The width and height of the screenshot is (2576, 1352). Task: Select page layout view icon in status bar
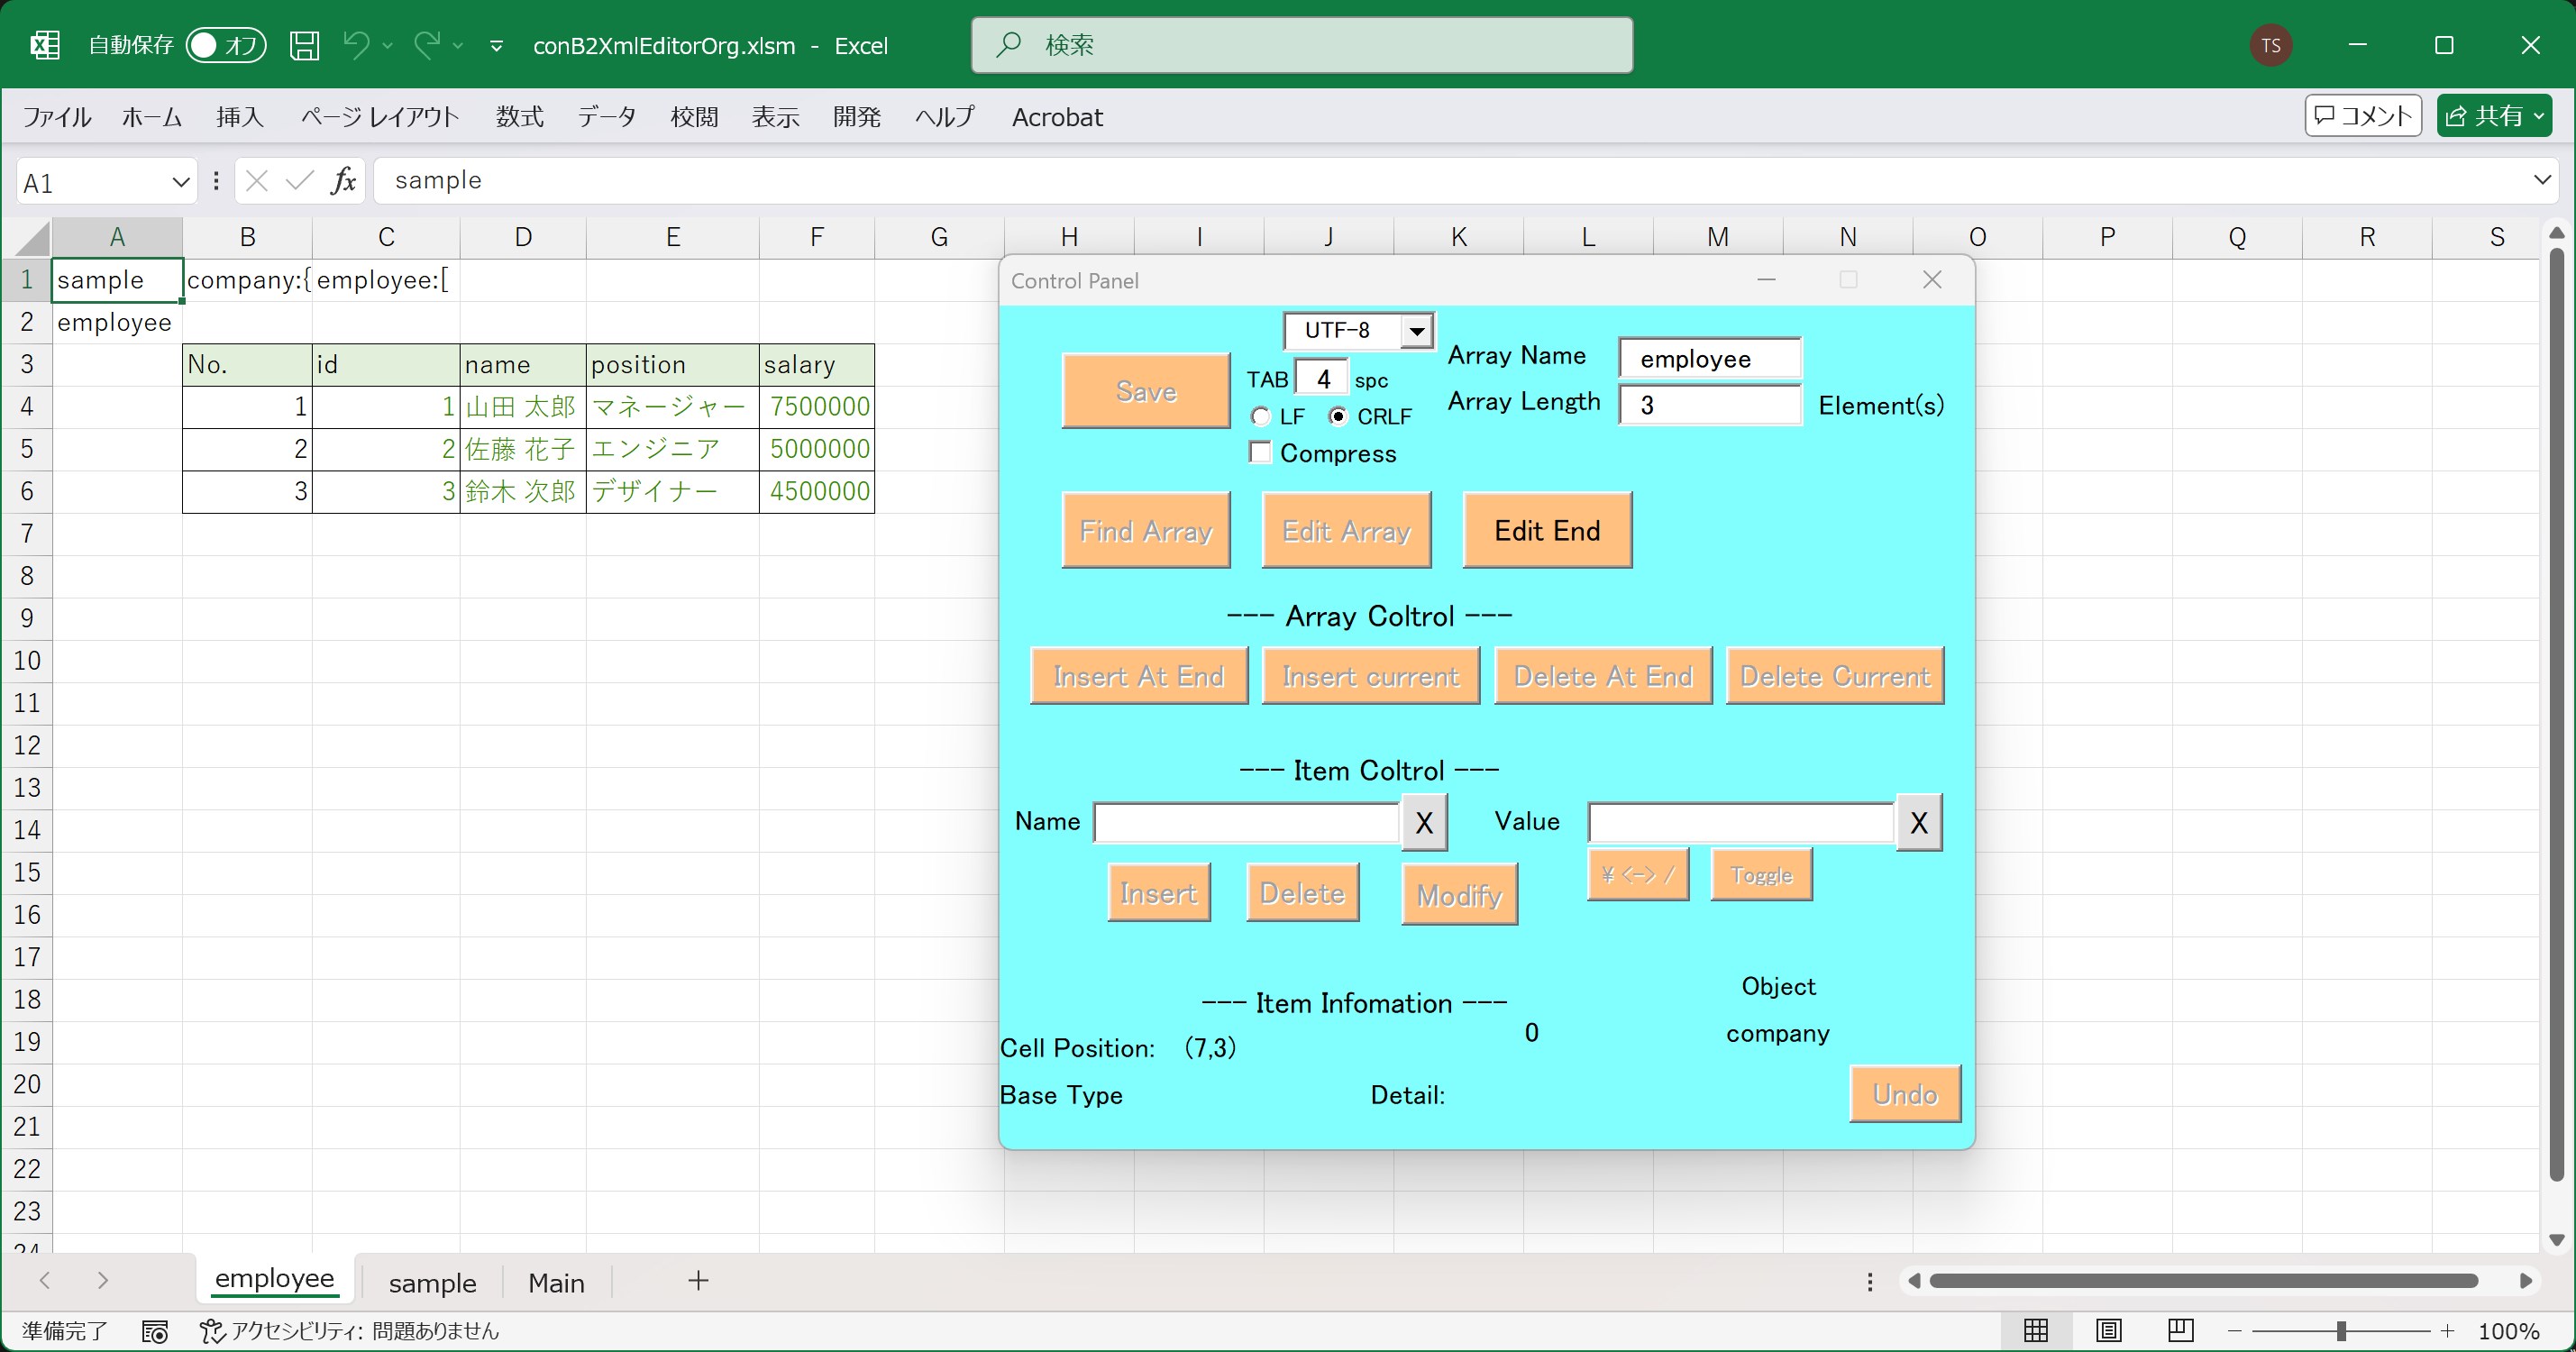[2108, 1330]
